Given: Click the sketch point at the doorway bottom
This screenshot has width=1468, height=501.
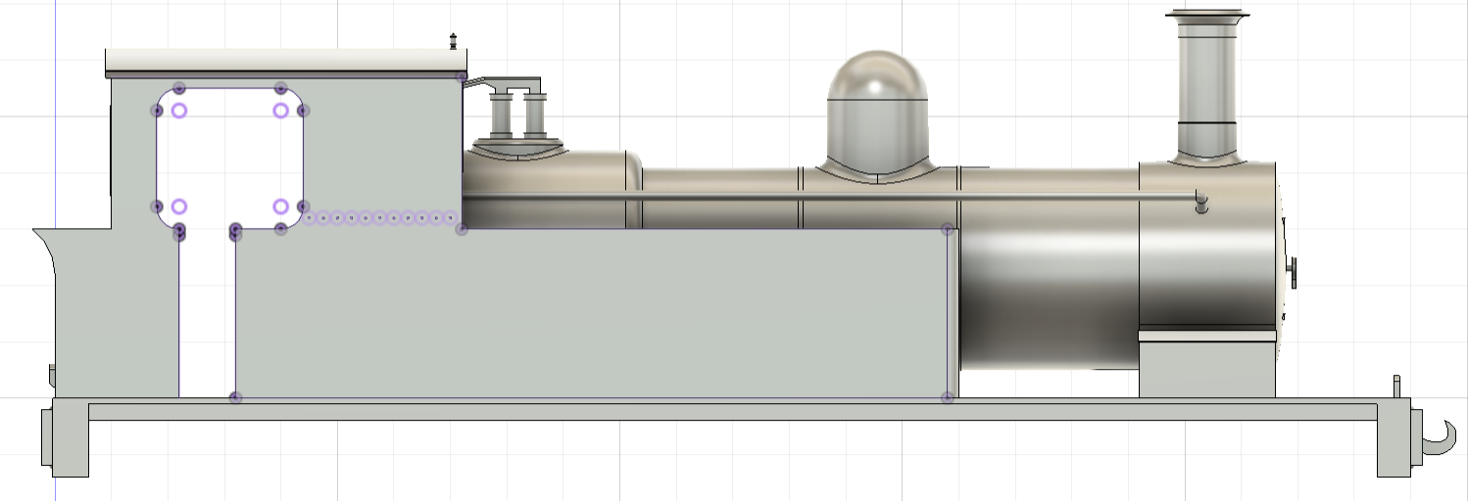Looking at the screenshot, I should click(235, 397).
